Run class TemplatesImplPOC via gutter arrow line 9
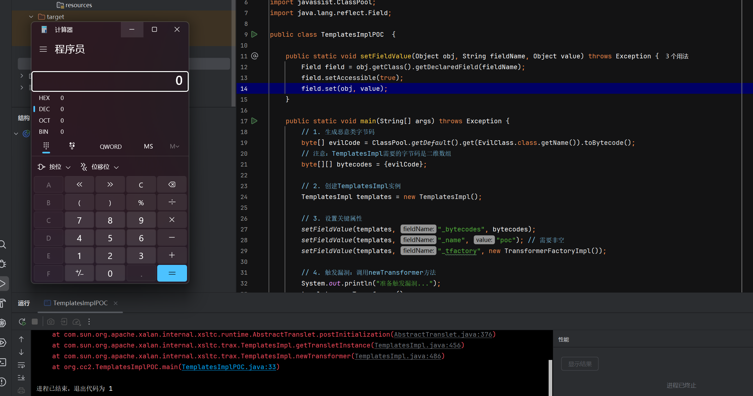 pyautogui.click(x=254, y=34)
